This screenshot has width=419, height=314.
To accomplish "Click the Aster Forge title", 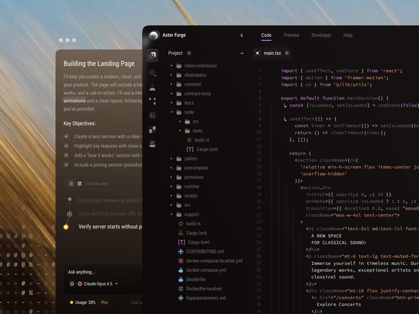I will (174, 35).
